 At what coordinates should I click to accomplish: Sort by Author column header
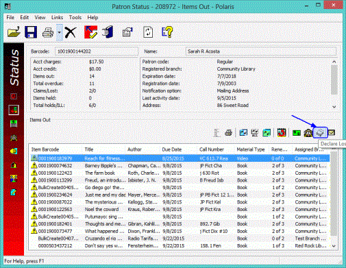coord(143,149)
